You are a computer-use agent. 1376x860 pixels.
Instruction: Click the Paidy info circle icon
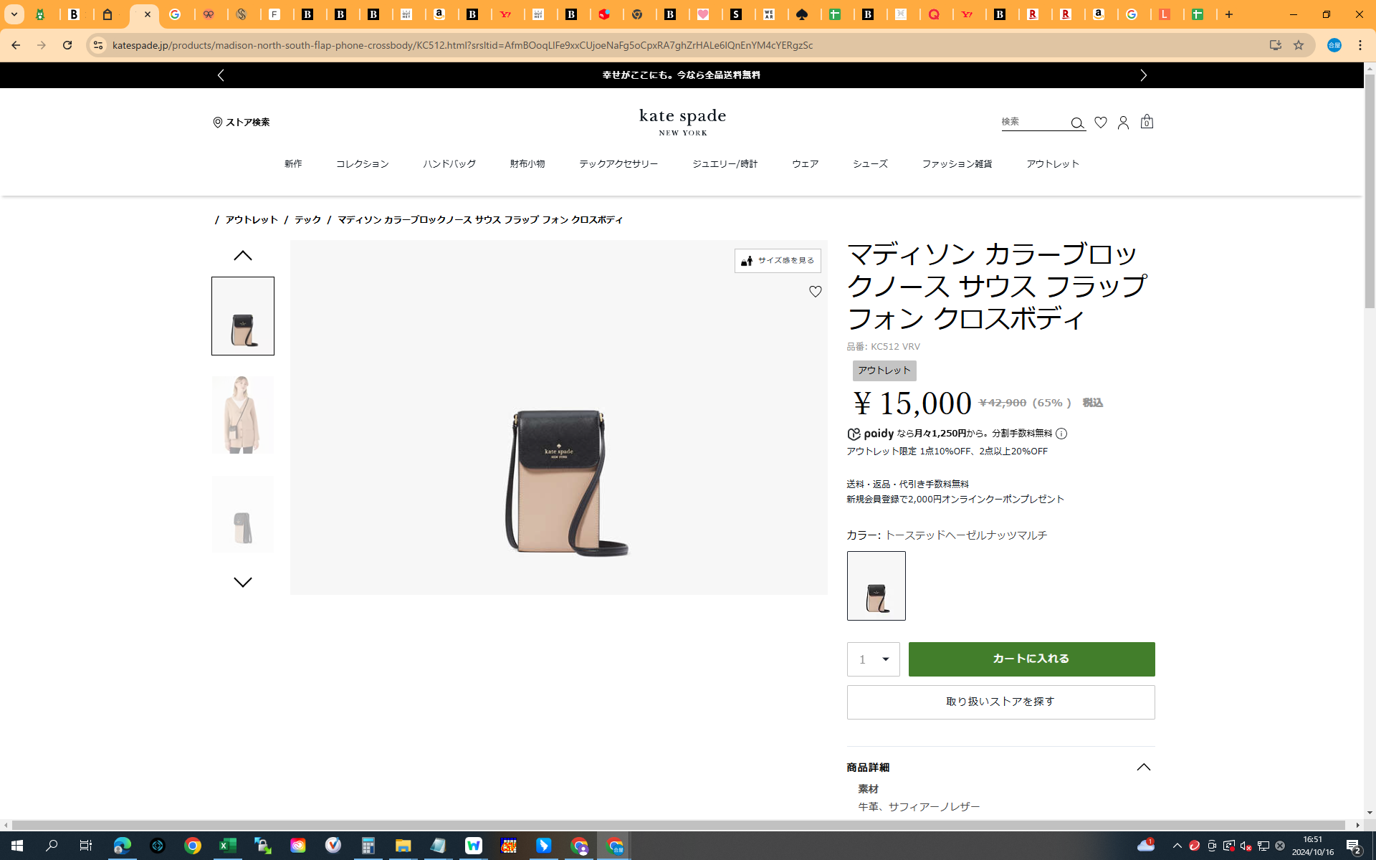tap(1061, 434)
